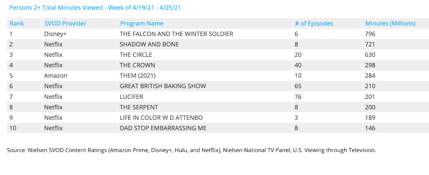This screenshot has width=429, height=175.
Task: Click the Program Name column header
Action: tap(142, 23)
